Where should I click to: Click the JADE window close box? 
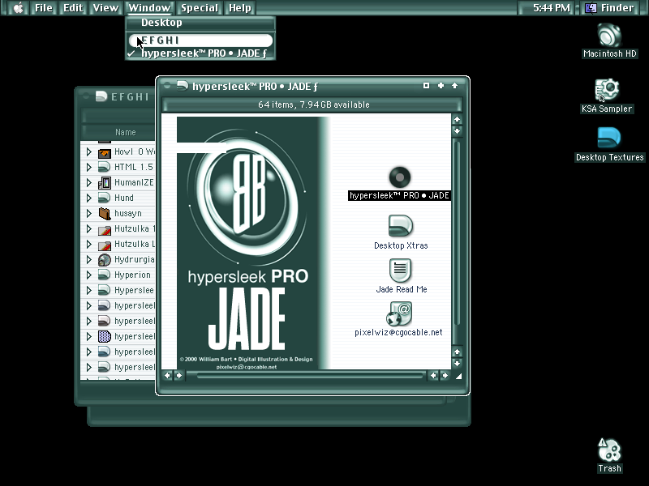pyautogui.click(x=167, y=86)
